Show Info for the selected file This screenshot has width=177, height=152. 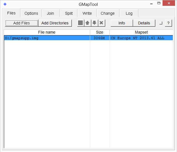(122, 23)
